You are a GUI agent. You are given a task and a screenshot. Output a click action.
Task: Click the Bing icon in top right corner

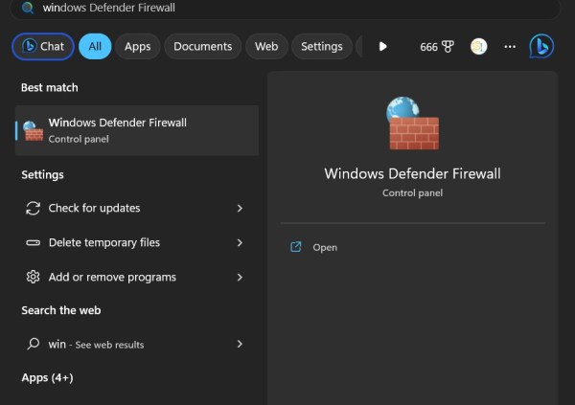(x=541, y=46)
